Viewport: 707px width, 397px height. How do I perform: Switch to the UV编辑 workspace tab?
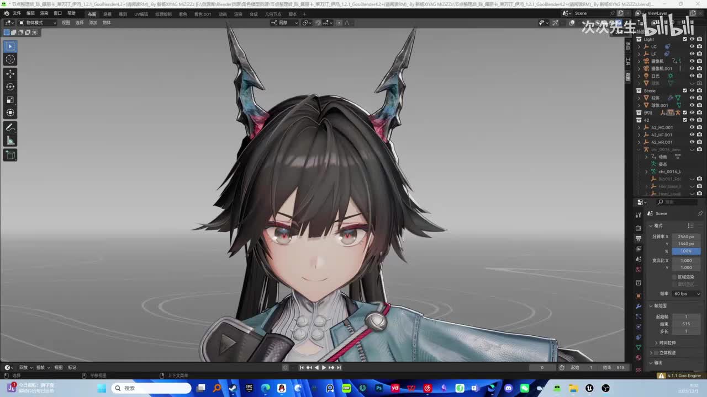click(141, 14)
